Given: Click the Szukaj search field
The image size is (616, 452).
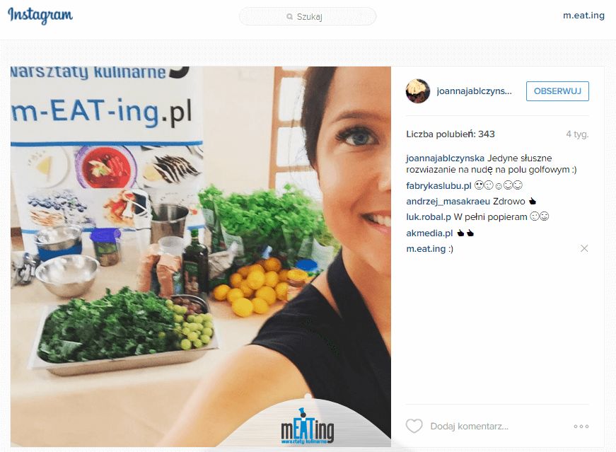Looking at the screenshot, I should click(x=308, y=16).
